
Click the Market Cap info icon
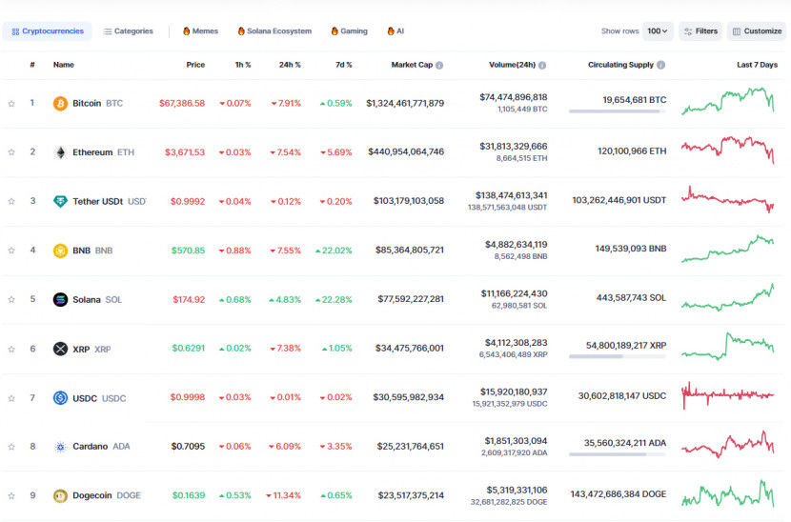point(439,65)
